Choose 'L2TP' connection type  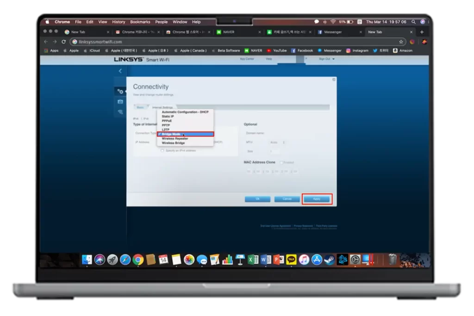[185, 129]
